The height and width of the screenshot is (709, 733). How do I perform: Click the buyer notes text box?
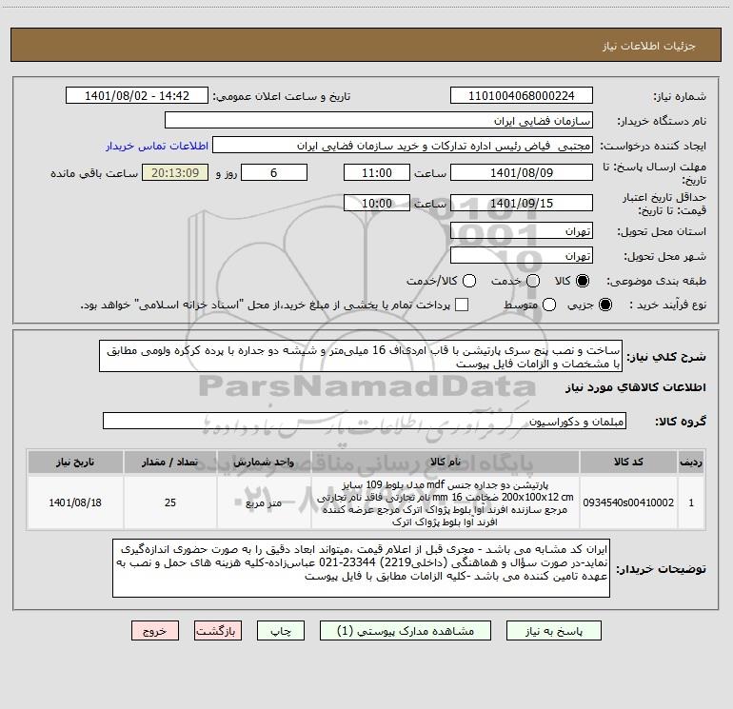362,568
